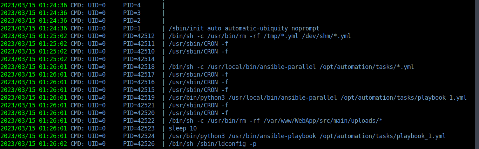Click PID=42512 in the process list
Screen dimensions: 479x149
(x=139, y=36)
